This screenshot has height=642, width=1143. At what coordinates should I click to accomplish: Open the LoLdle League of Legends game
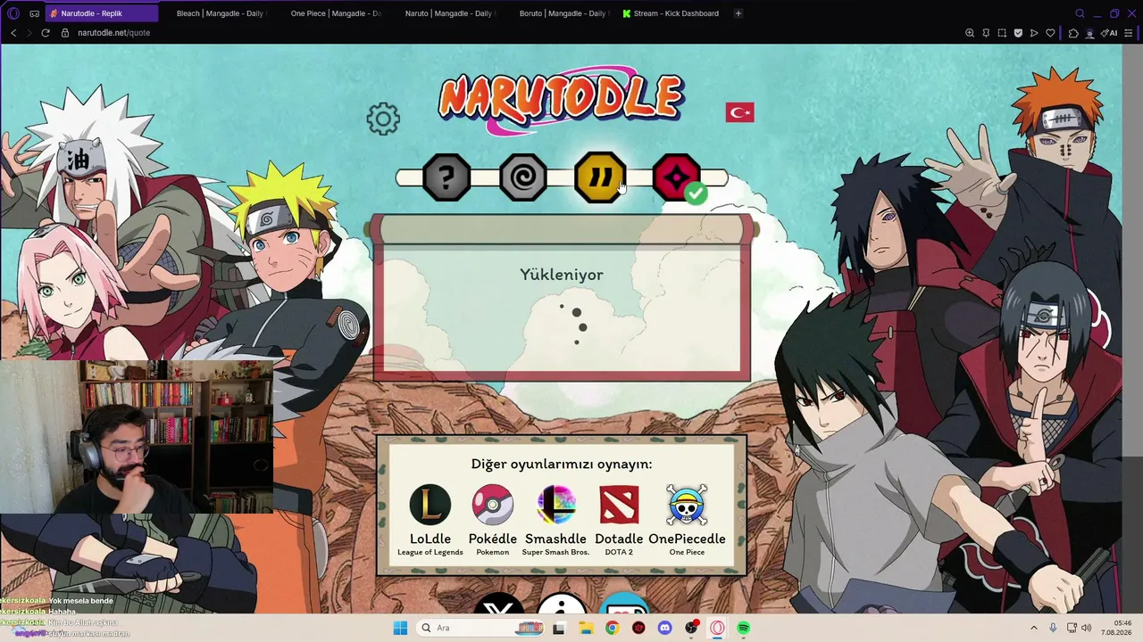(430, 521)
